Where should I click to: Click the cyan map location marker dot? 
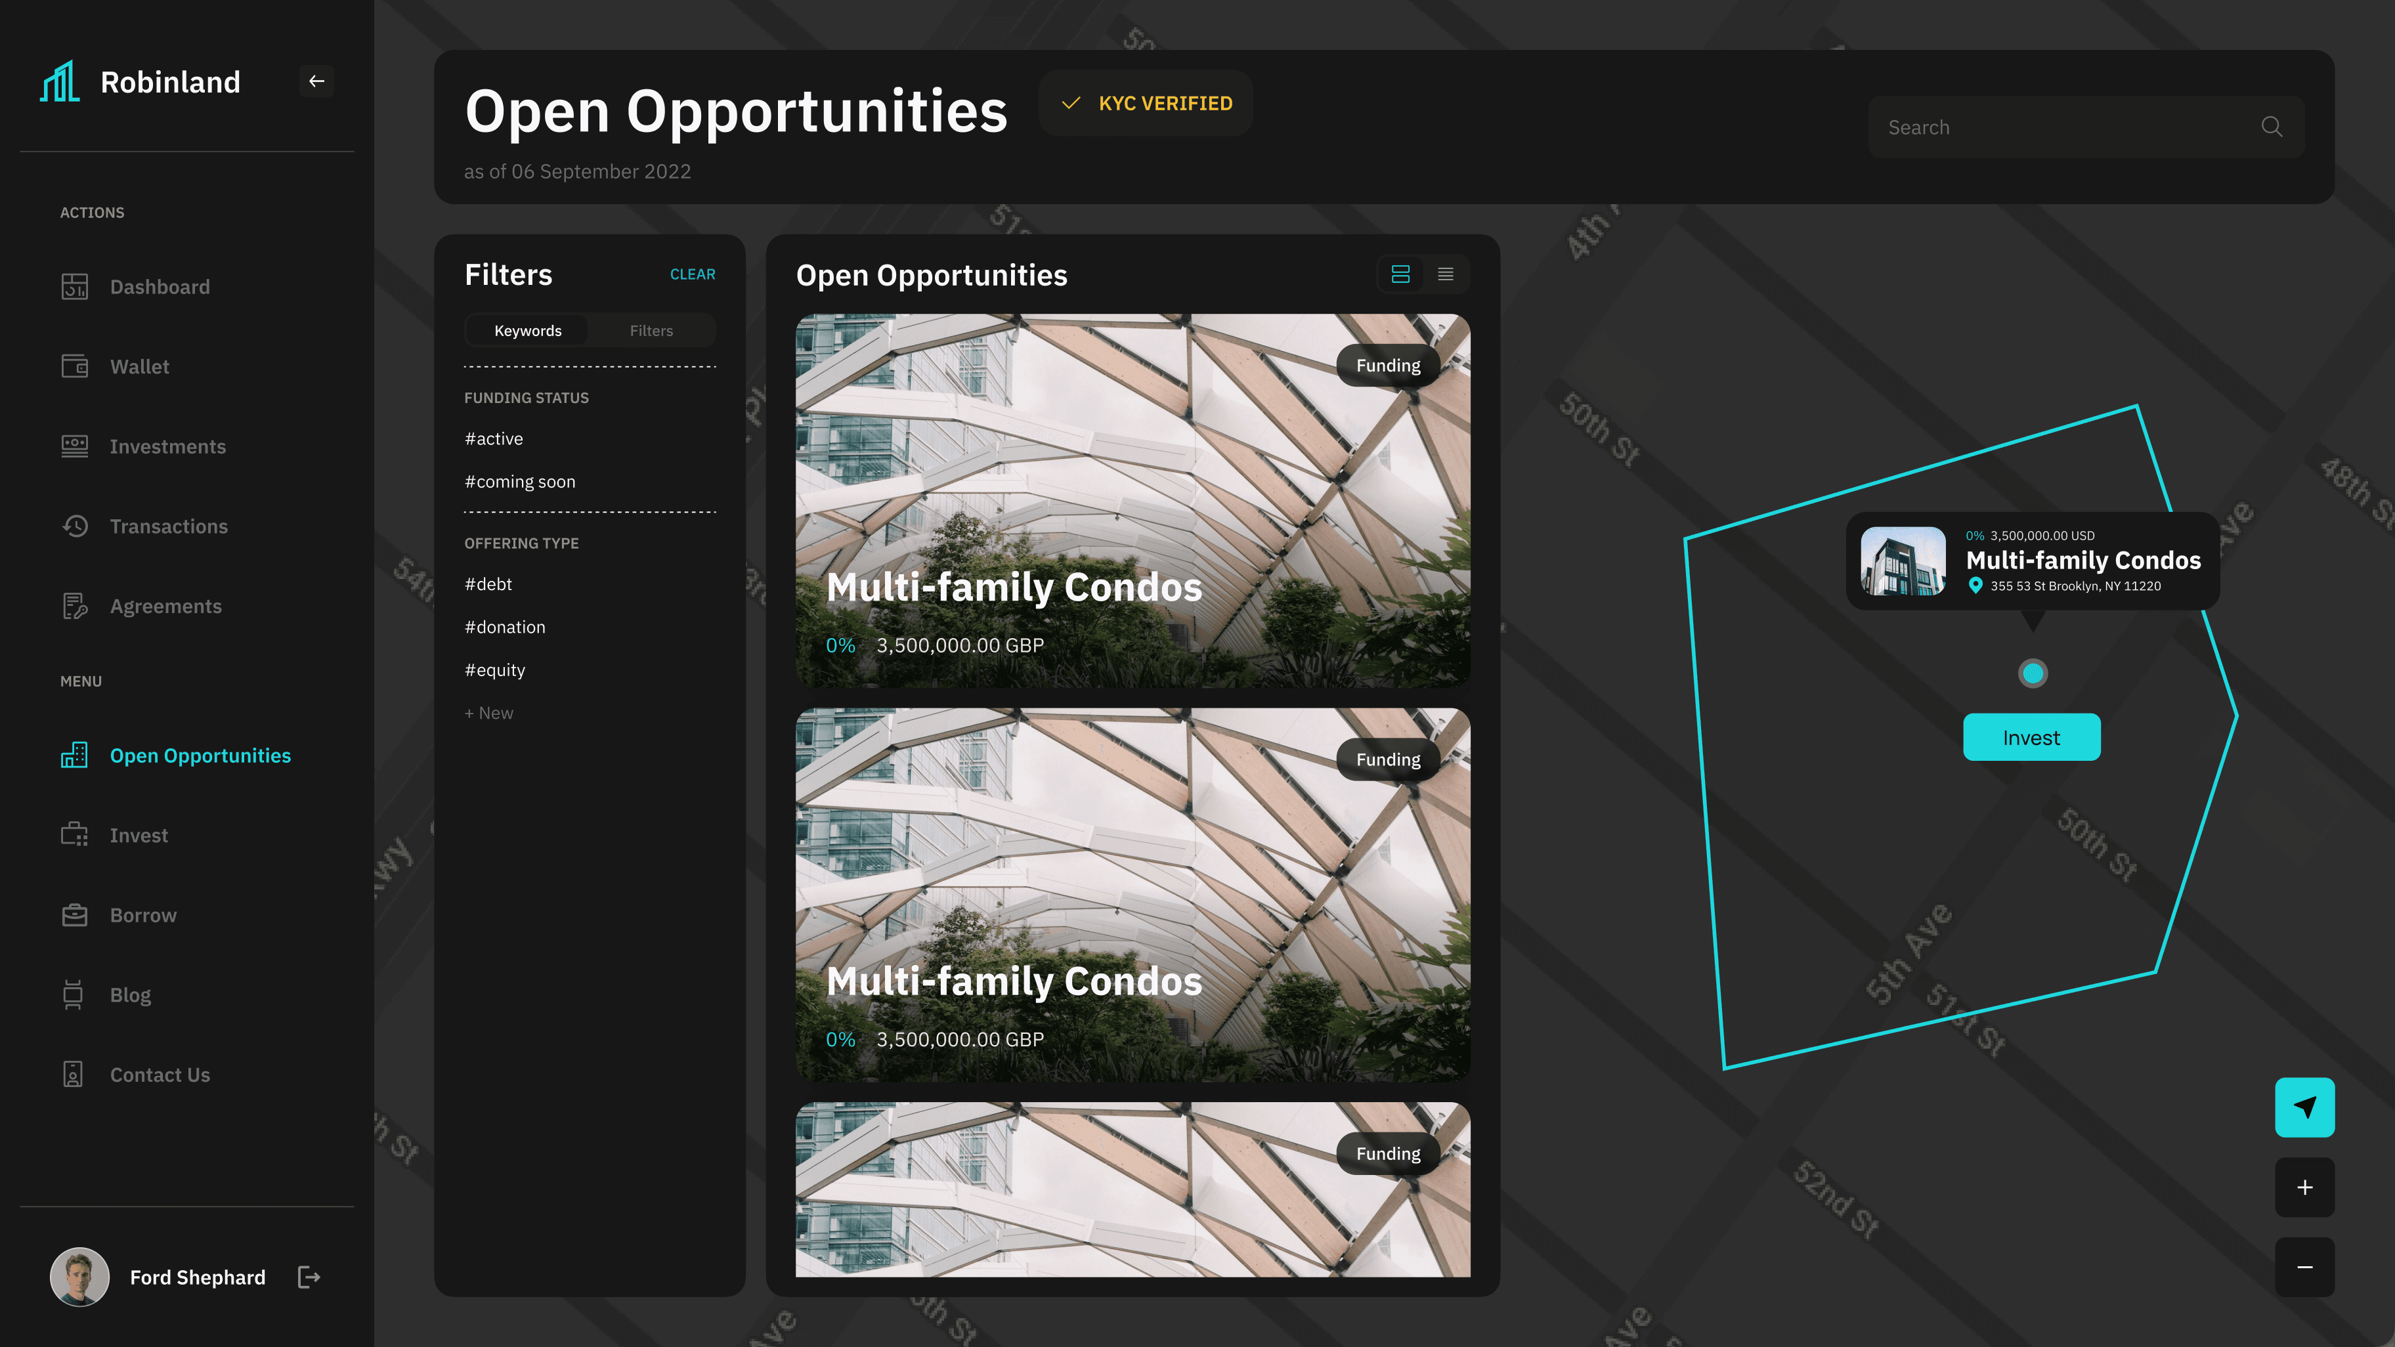click(x=2033, y=673)
